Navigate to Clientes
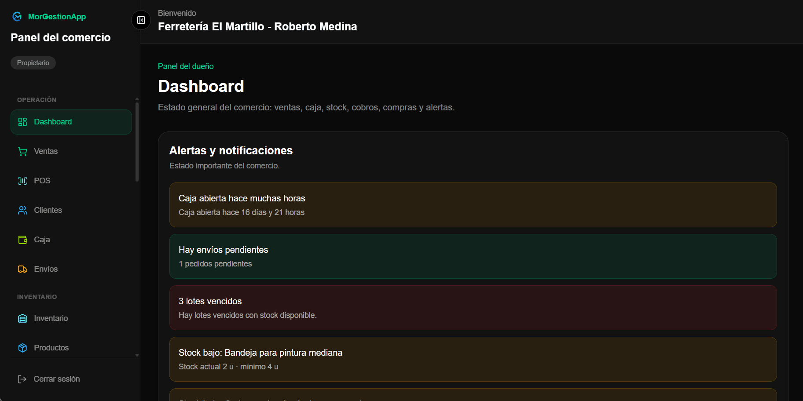Image resolution: width=803 pixels, height=401 pixels. click(x=71, y=210)
